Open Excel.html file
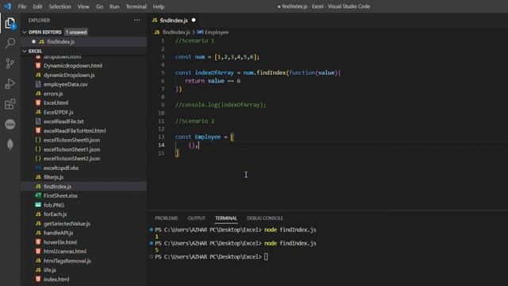The width and height of the screenshot is (508, 286). pyautogui.click(x=56, y=102)
